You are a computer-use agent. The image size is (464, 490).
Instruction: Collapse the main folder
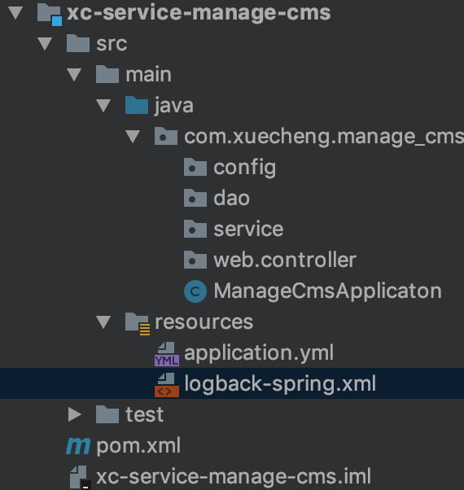coord(74,75)
